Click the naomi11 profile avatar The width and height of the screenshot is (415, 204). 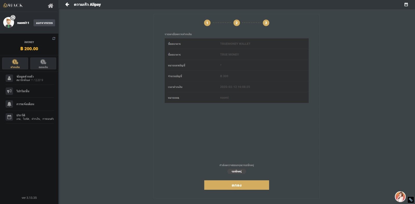pyautogui.click(x=9, y=23)
